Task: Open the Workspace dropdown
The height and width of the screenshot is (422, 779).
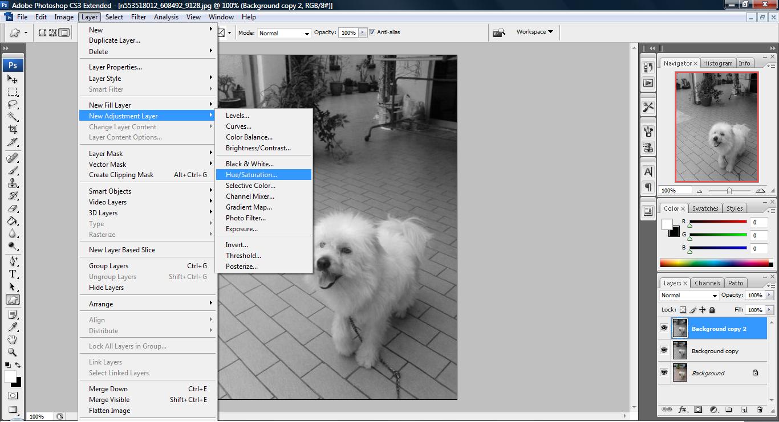Action: tap(535, 32)
